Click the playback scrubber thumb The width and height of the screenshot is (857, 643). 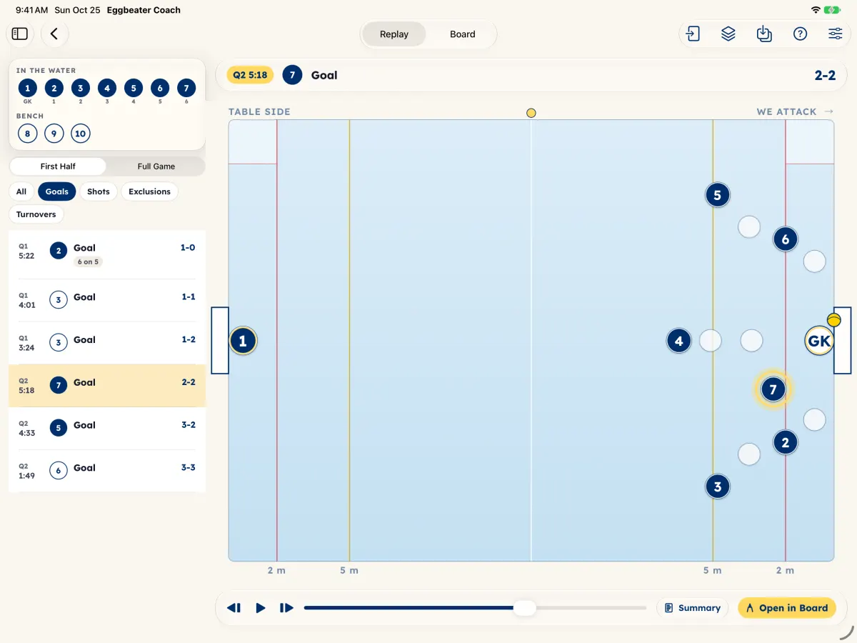click(x=525, y=608)
